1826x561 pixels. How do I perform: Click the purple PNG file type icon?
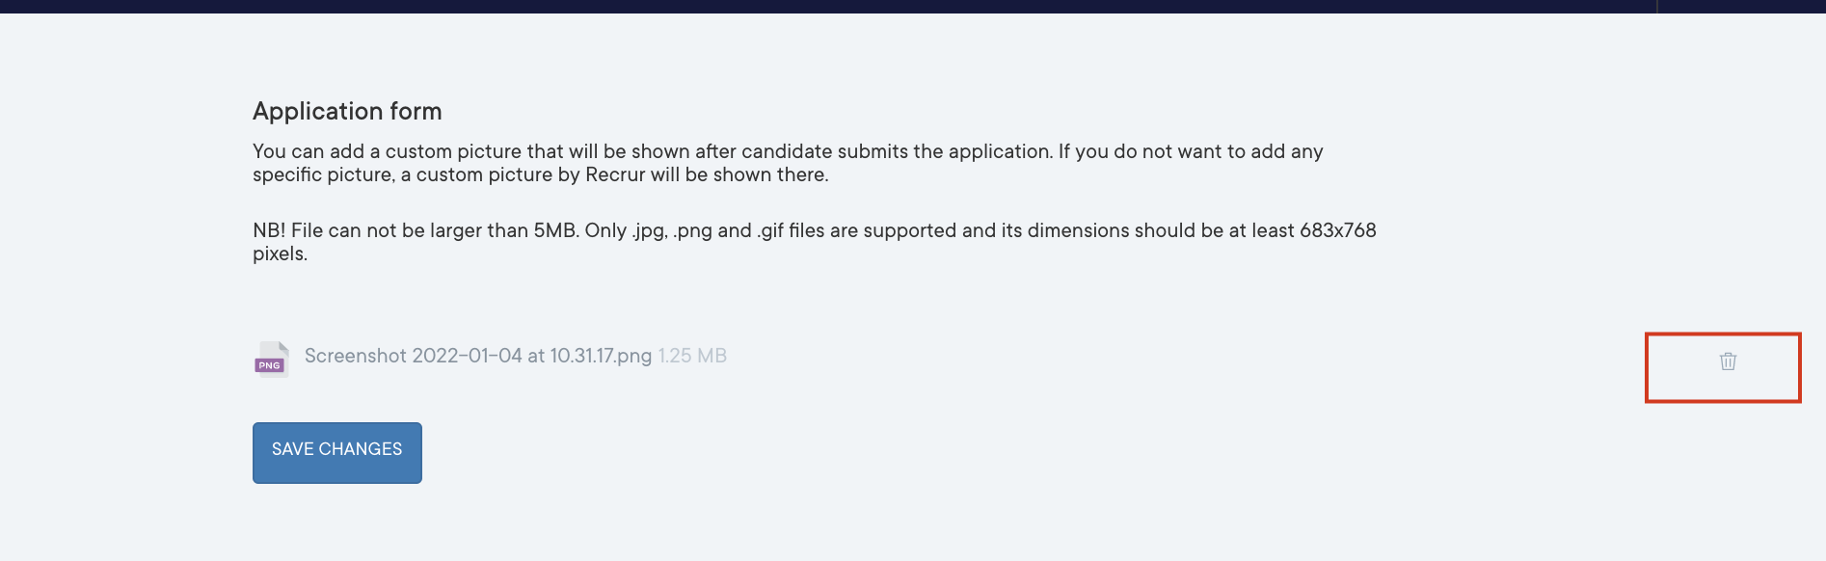[271, 360]
